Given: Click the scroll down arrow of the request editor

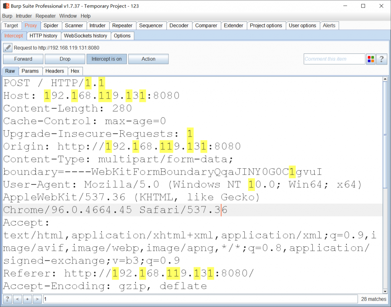Looking at the screenshot, I should [x=385, y=291].
